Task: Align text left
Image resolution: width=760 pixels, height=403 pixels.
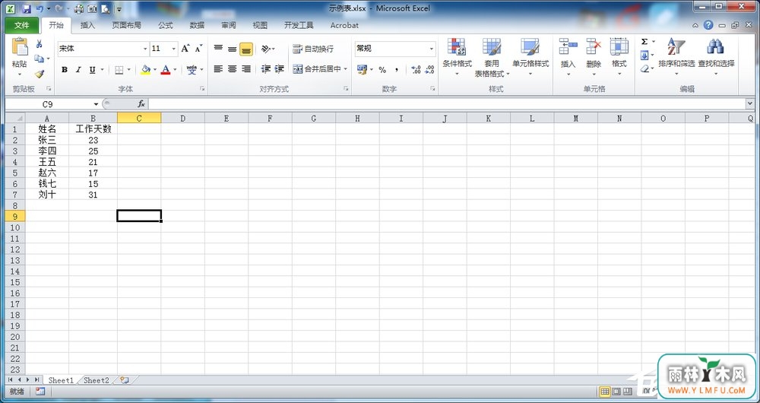Action: 219,69
